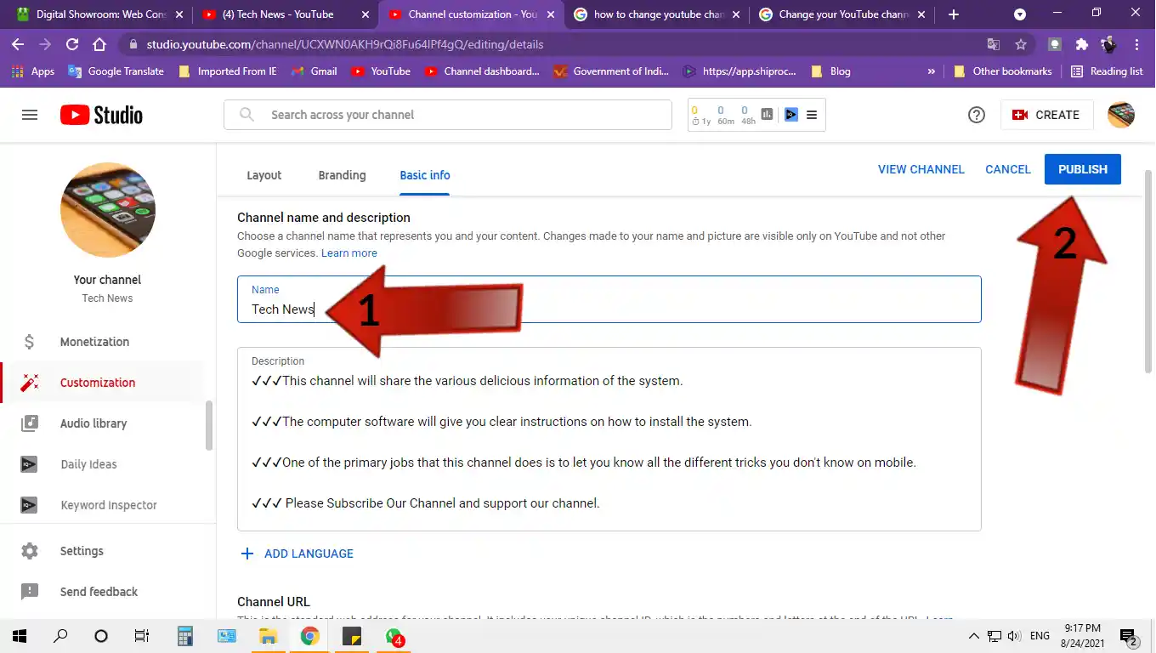The height and width of the screenshot is (653, 1156).
Task: Click CANCEL to discard changes
Action: click(x=1008, y=169)
